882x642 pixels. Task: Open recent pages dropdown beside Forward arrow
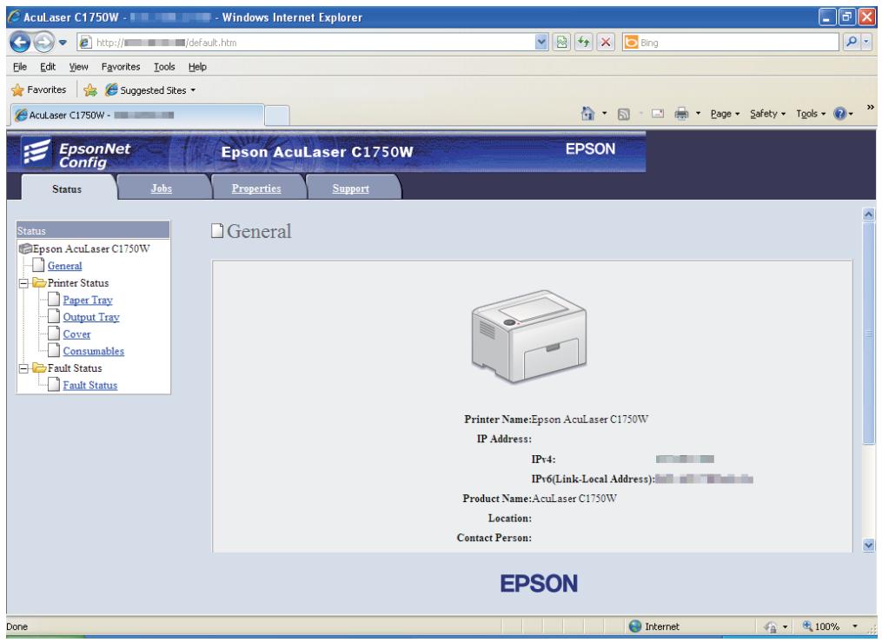pyautogui.click(x=63, y=43)
